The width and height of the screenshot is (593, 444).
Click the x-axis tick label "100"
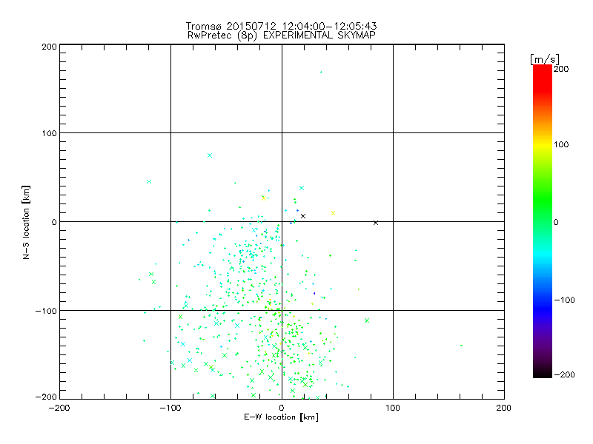393,408
